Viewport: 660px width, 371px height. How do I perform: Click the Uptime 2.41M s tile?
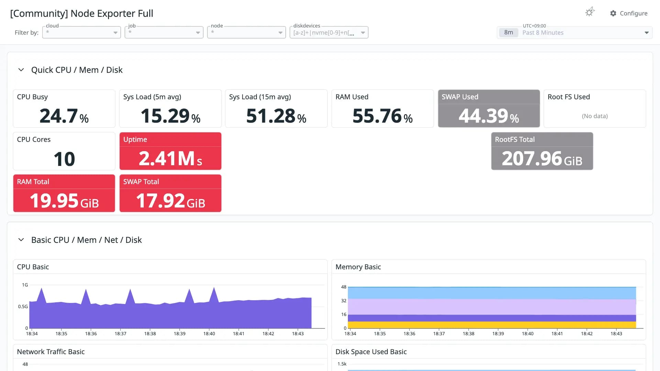170,151
